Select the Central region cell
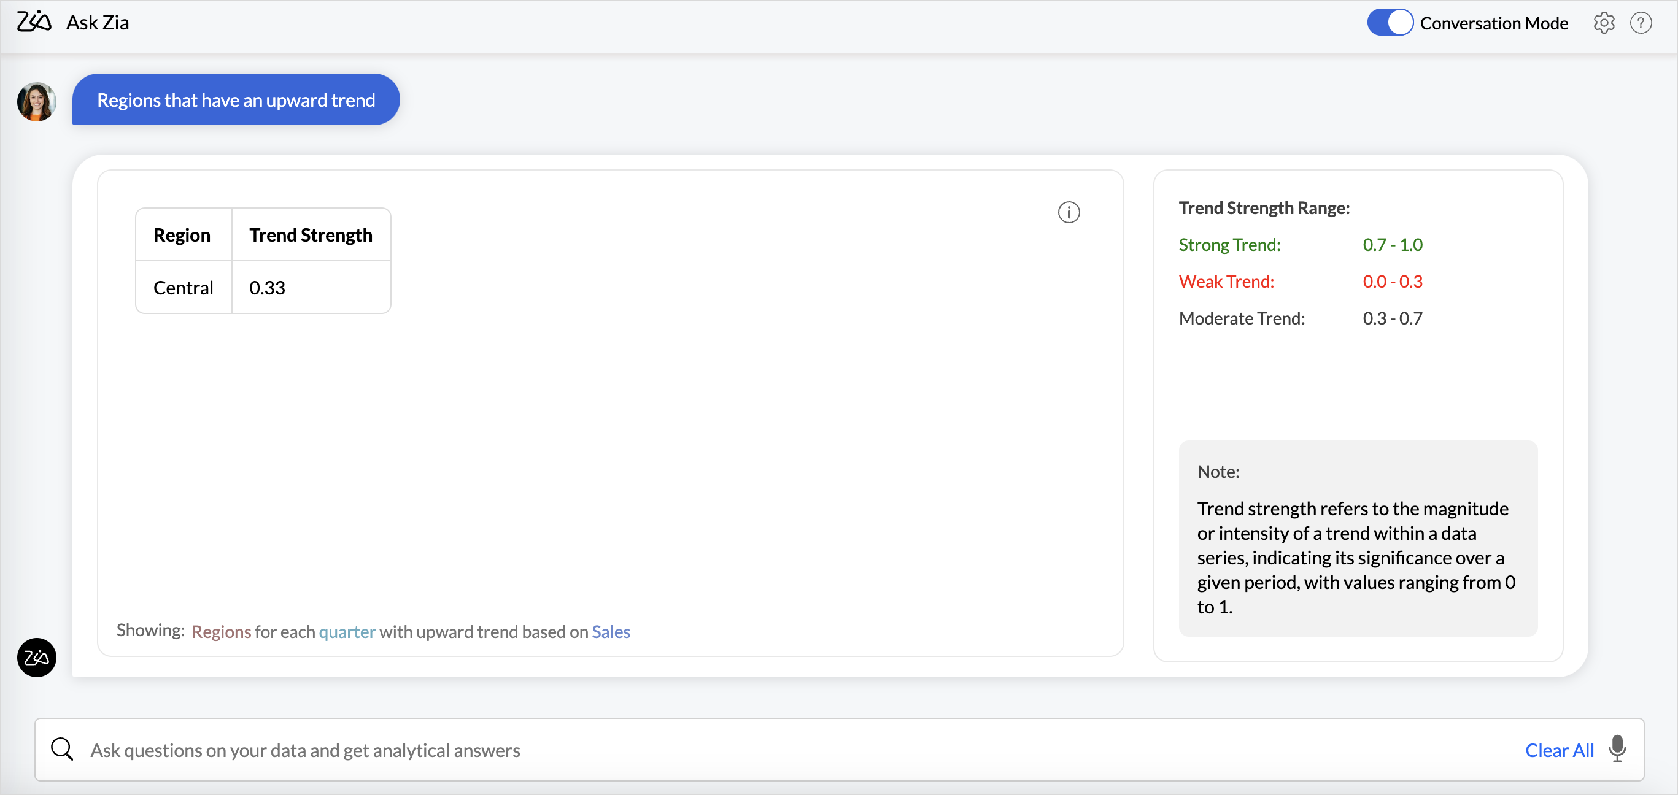The width and height of the screenshot is (1678, 795). pyautogui.click(x=183, y=287)
